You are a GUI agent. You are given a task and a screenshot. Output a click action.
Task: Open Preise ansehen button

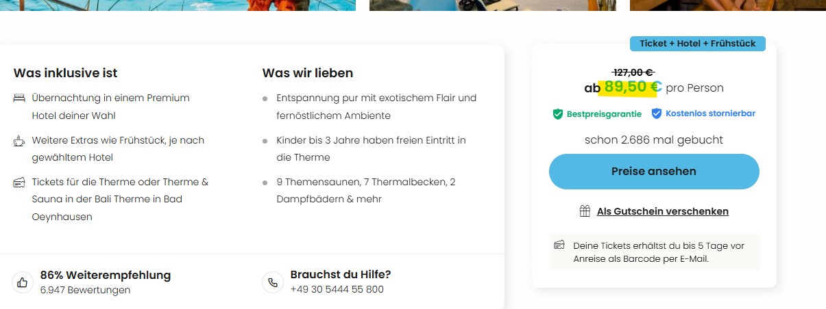[x=654, y=172]
